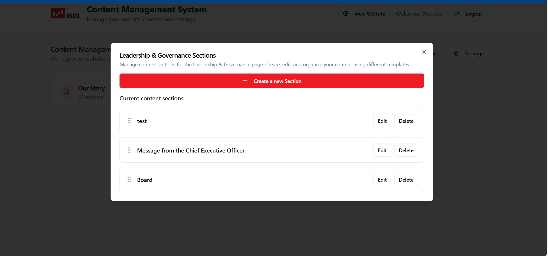548x256 pixels.
Task: Delete the Board section
Action: pyautogui.click(x=406, y=180)
